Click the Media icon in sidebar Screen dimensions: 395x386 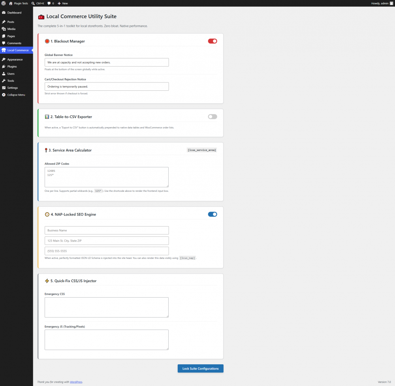point(4,29)
